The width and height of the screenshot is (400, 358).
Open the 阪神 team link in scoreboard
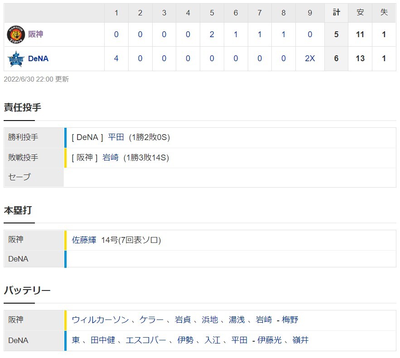point(35,34)
